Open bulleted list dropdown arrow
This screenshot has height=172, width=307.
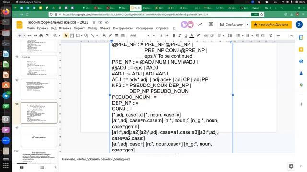coord(243,36)
